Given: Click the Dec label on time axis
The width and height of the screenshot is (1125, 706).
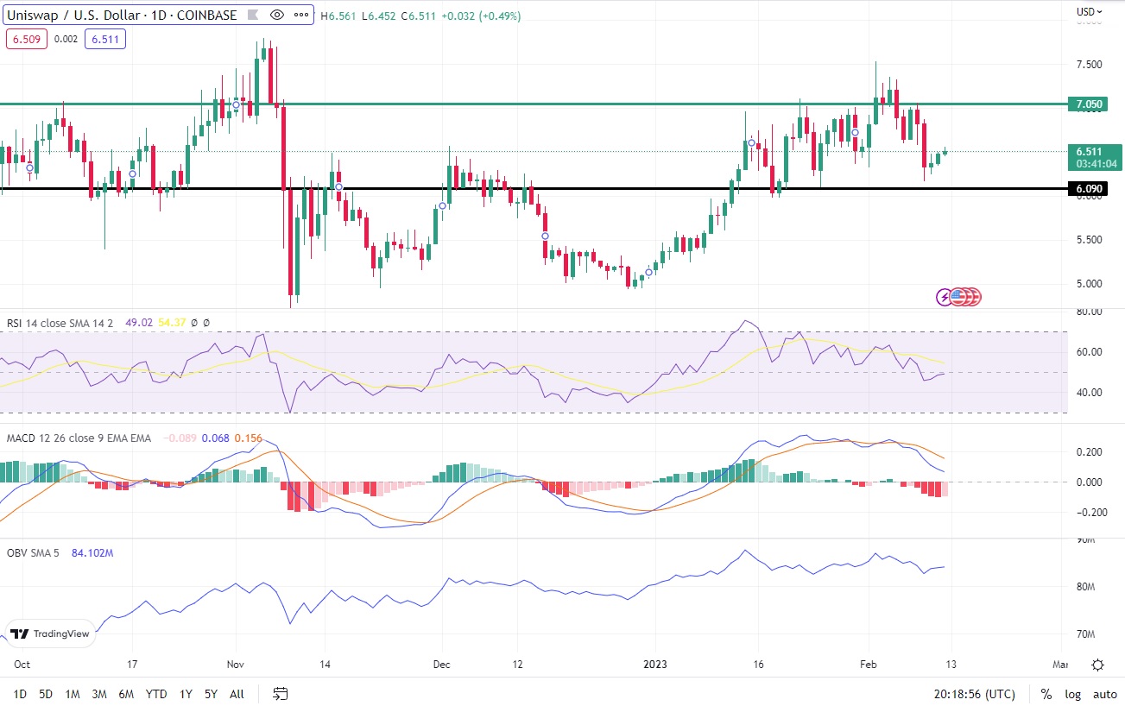Looking at the screenshot, I should [442, 665].
